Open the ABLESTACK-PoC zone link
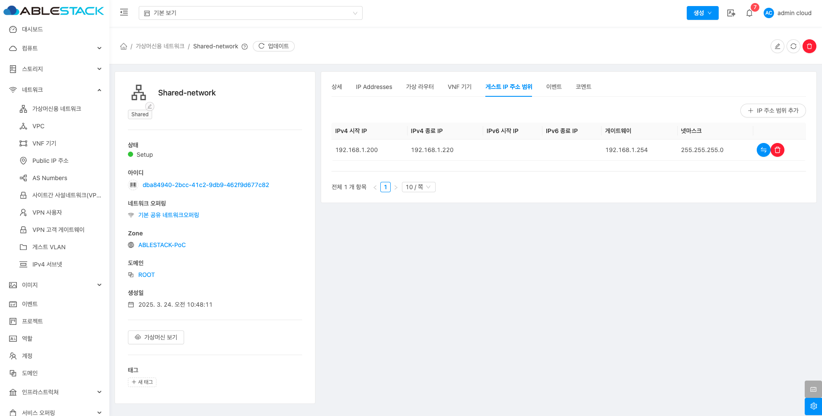 pos(162,245)
